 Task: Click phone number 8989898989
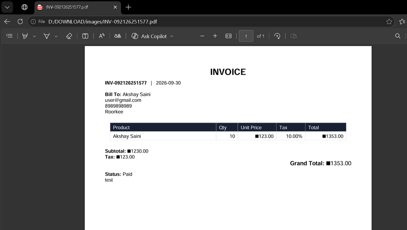118,106
